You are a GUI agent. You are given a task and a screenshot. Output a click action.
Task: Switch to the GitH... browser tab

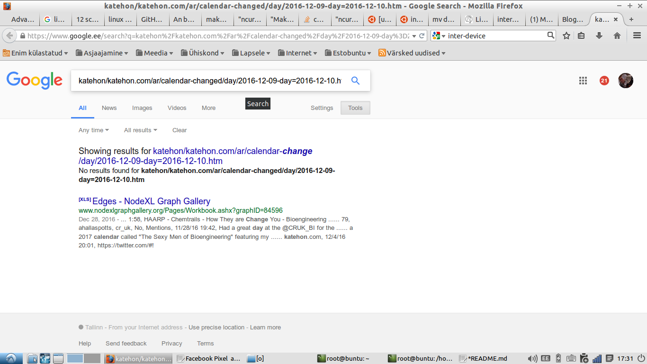[x=152, y=19]
